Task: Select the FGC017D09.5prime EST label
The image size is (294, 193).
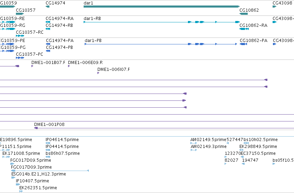Action: (30, 160)
